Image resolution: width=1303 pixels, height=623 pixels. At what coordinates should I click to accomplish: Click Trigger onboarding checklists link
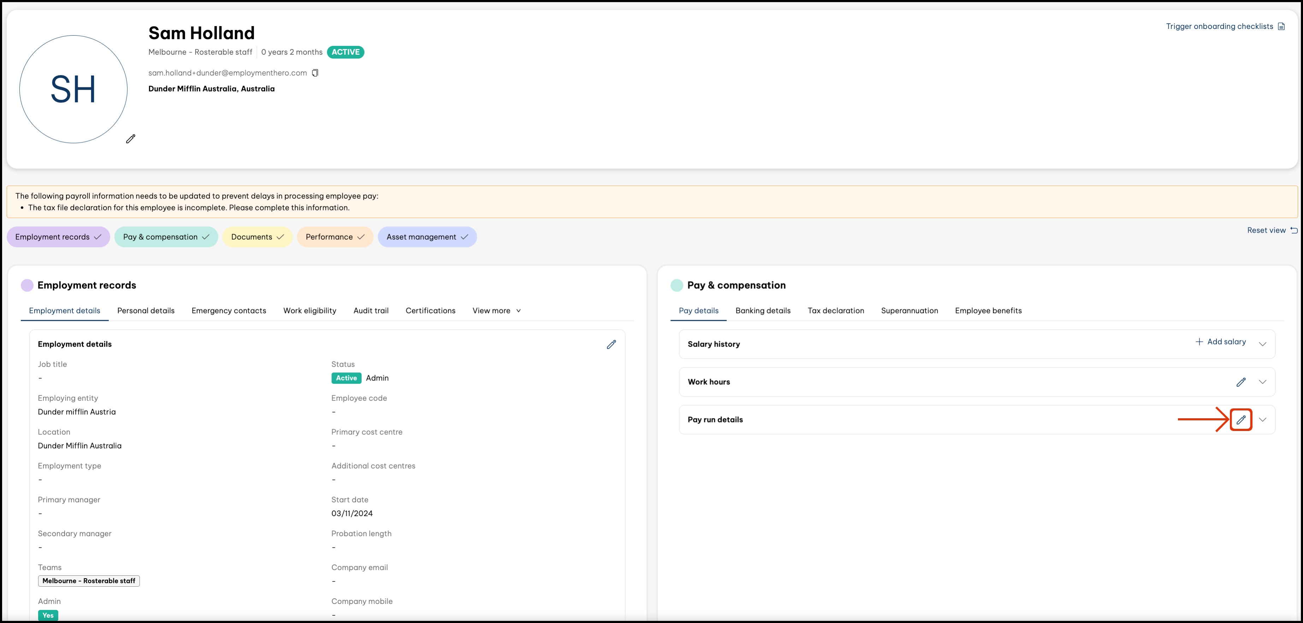(x=1219, y=26)
